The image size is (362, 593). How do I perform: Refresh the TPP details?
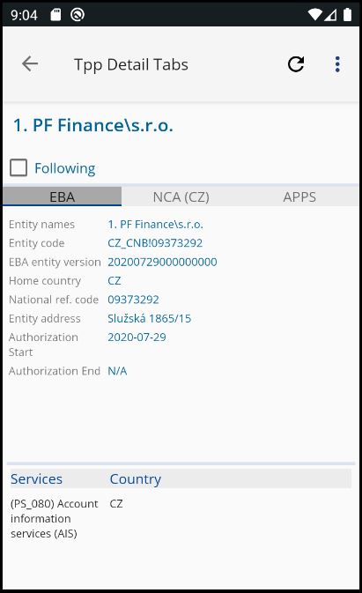point(296,64)
